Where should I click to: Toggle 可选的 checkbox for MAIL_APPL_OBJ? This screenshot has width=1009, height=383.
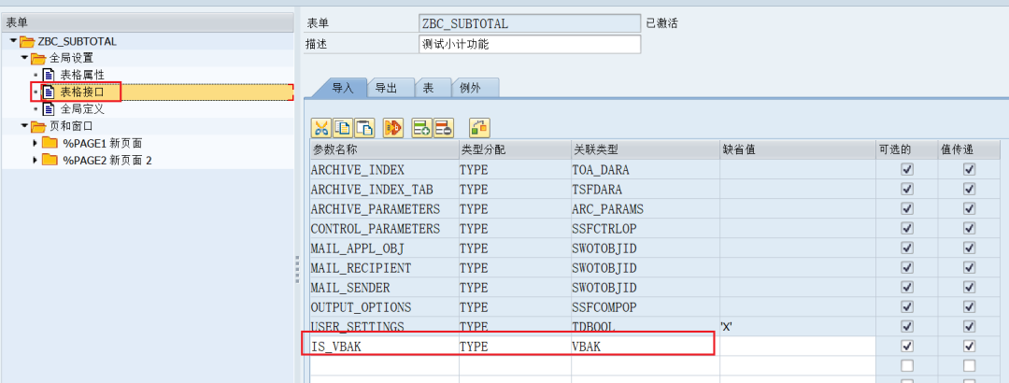pos(906,248)
